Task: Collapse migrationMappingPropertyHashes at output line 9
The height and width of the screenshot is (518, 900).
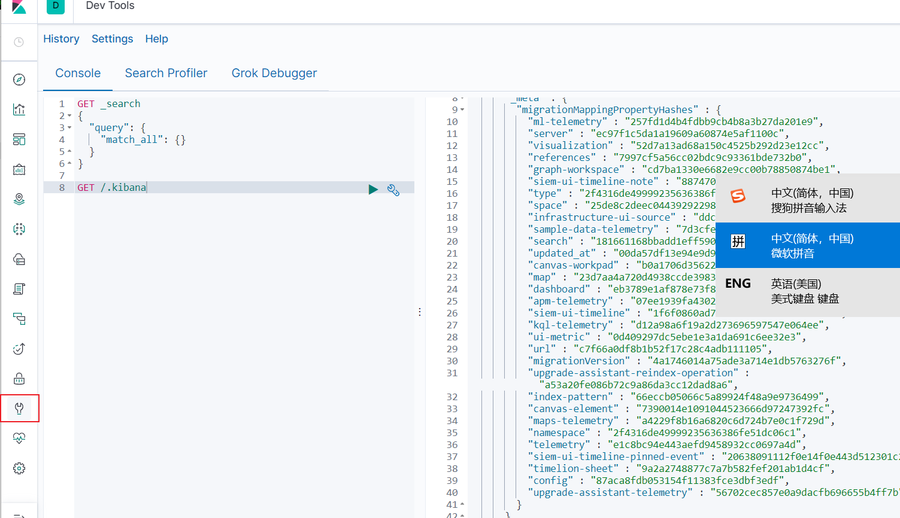Action: pyautogui.click(x=462, y=110)
